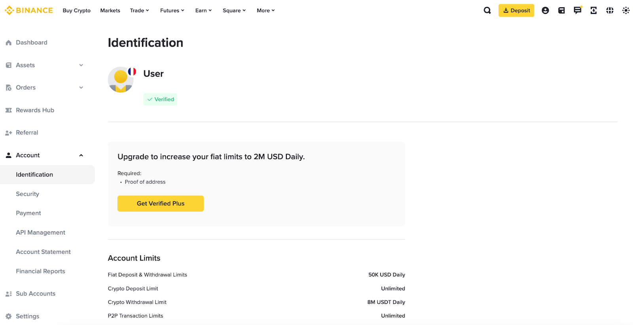Click the Binance logo
Screen dimensions: 633x325
pos(29,11)
